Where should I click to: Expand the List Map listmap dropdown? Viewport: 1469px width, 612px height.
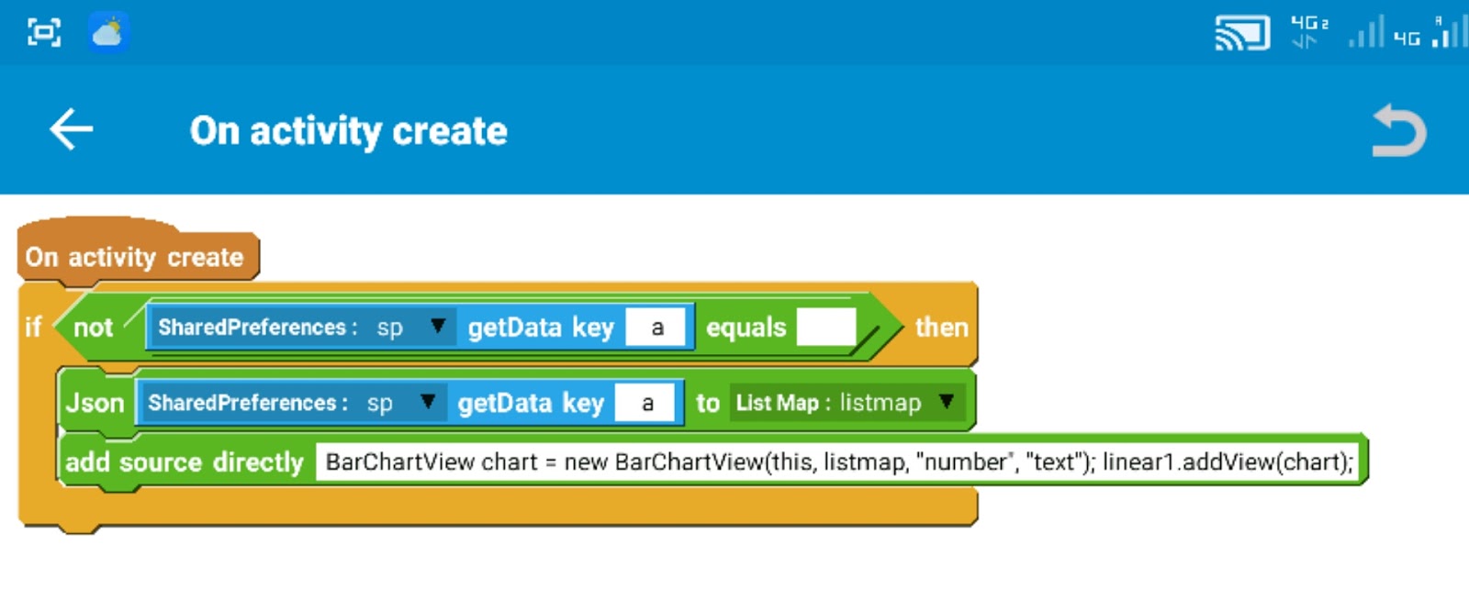coord(947,402)
